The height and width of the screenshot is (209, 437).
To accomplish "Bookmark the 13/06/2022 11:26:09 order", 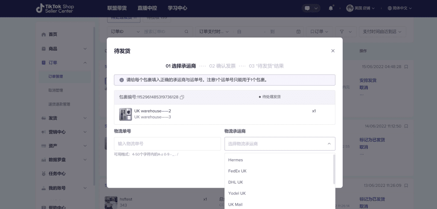I will coord(406,186).
